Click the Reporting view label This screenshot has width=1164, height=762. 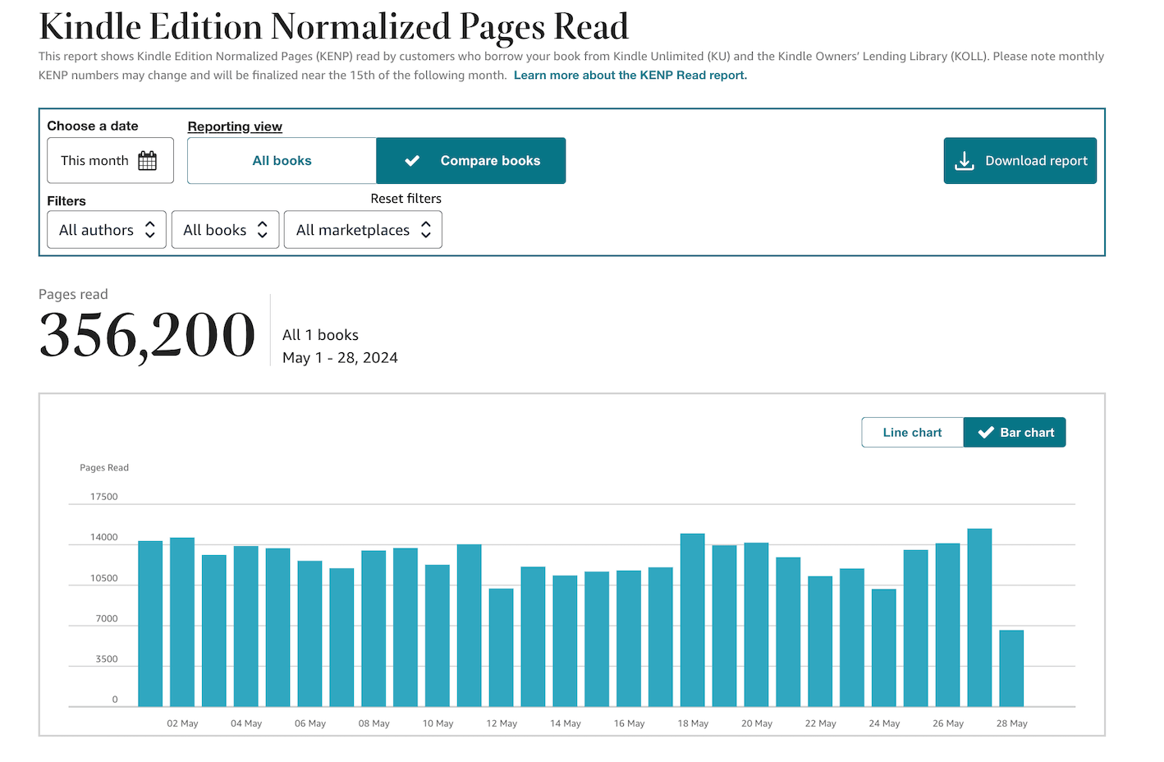pos(235,126)
